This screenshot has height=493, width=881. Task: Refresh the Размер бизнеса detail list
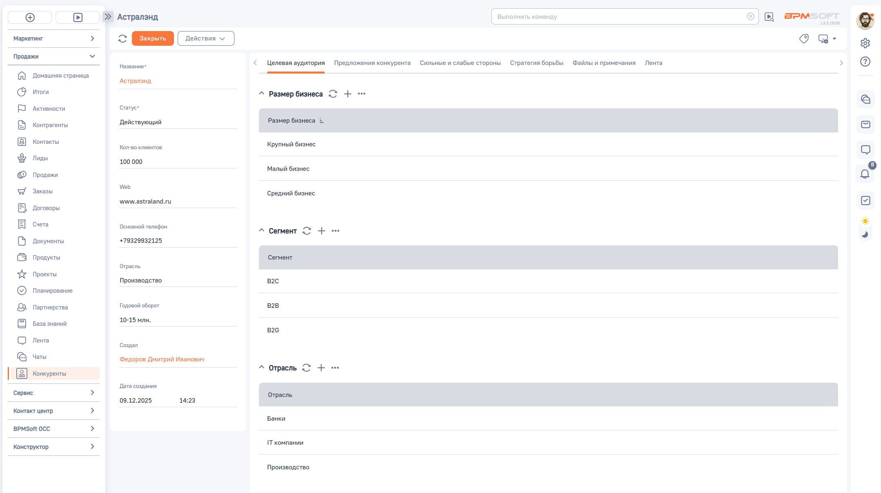point(333,94)
